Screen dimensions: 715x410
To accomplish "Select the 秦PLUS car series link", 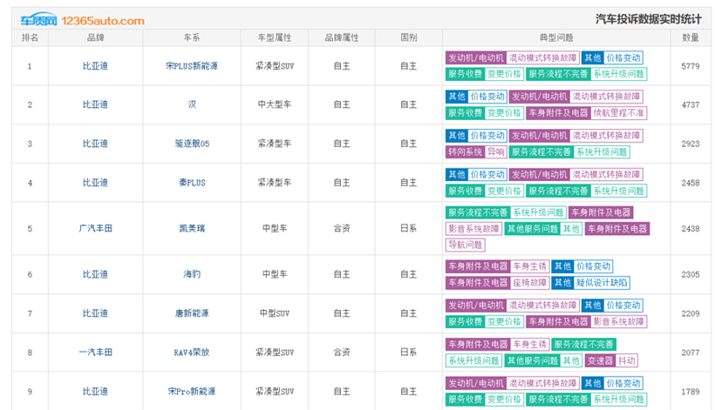I will pyautogui.click(x=192, y=183).
